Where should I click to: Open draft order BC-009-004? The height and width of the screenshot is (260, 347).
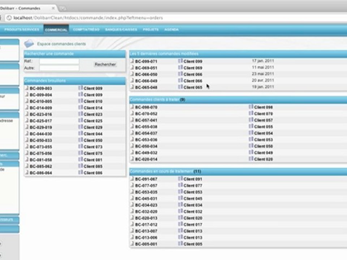pos(41,95)
